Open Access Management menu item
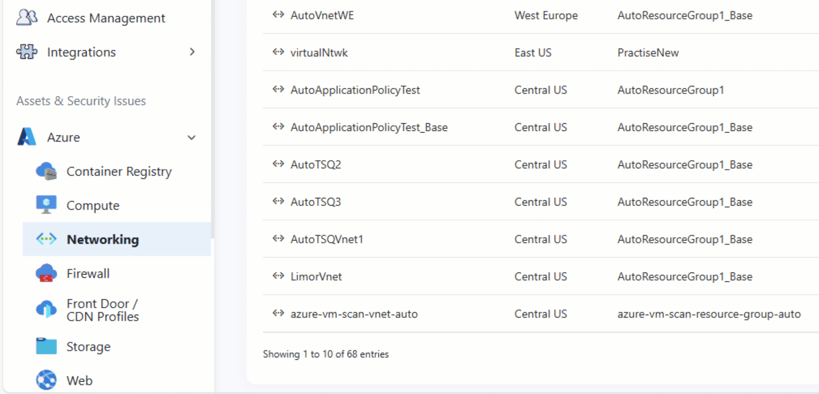 [x=106, y=18]
